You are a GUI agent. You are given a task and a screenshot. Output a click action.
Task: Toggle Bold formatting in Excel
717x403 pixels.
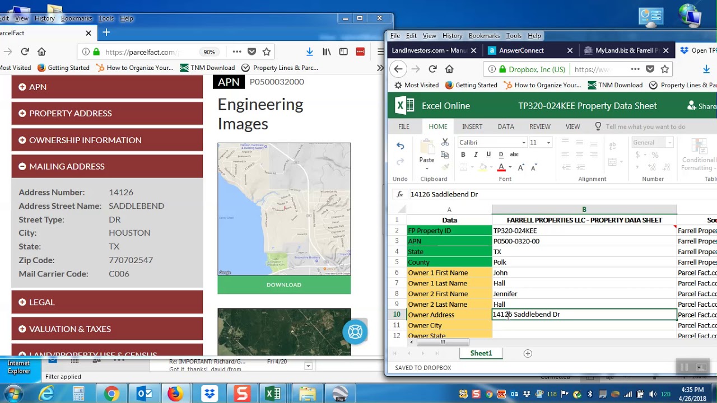tap(463, 154)
